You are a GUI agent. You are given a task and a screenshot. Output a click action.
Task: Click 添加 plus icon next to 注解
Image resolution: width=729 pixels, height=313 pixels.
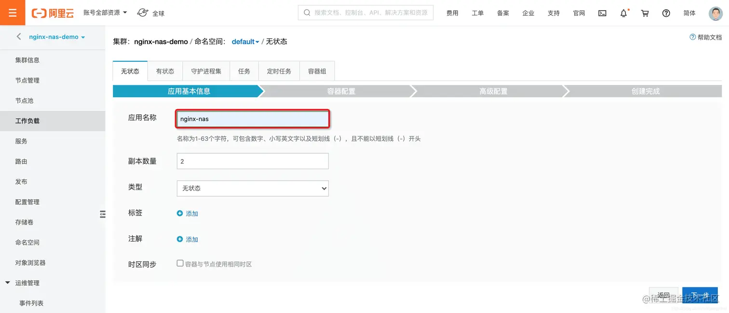click(x=180, y=239)
